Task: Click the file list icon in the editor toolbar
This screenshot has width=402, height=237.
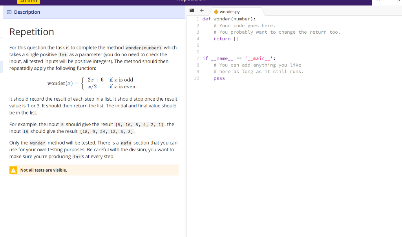Action: point(191,10)
